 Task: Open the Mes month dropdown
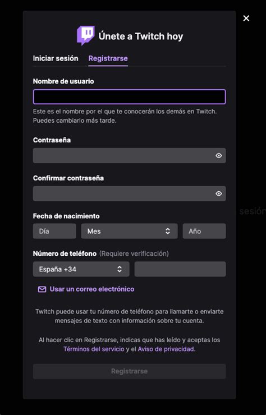click(129, 231)
